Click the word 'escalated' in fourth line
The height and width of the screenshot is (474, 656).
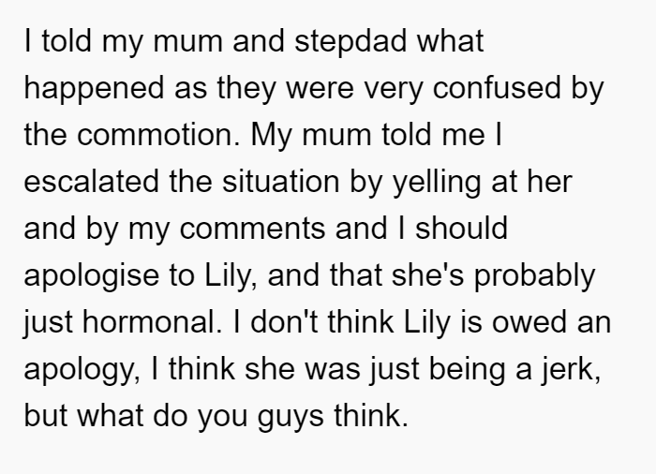tap(91, 182)
